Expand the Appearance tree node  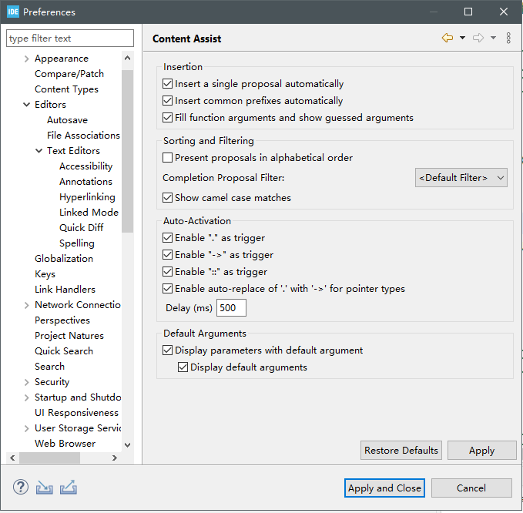click(27, 59)
